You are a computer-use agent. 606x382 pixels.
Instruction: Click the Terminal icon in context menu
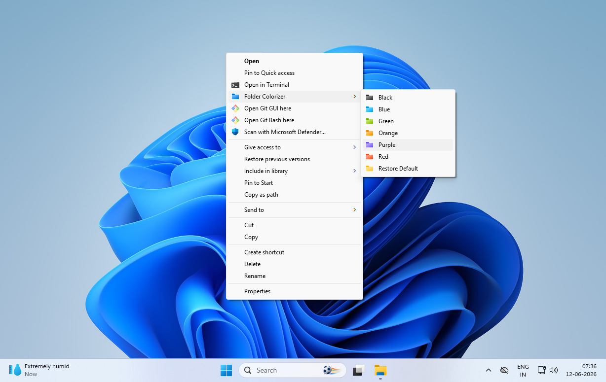(235, 85)
